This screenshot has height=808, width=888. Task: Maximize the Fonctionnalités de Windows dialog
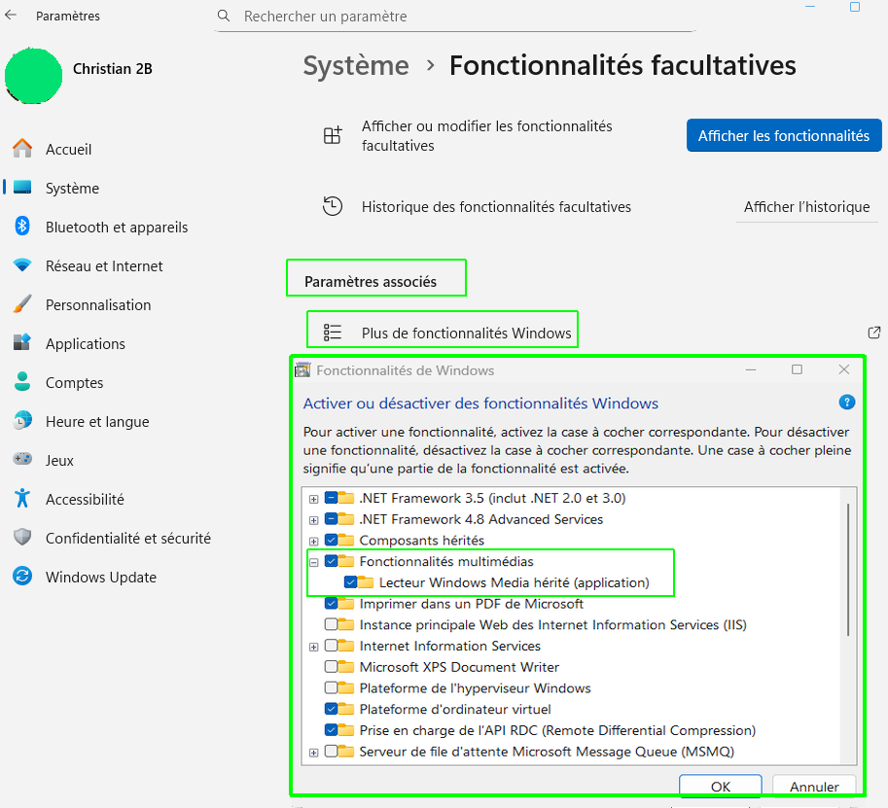(x=797, y=369)
